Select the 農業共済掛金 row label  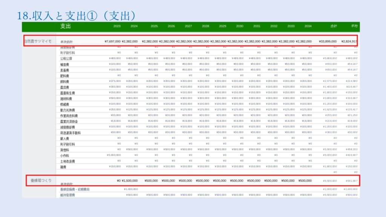click(x=69, y=121)
